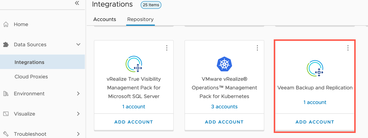Open the Visualize menu label
The width and height of the screenshot is (368, 138).
point(24,114)
